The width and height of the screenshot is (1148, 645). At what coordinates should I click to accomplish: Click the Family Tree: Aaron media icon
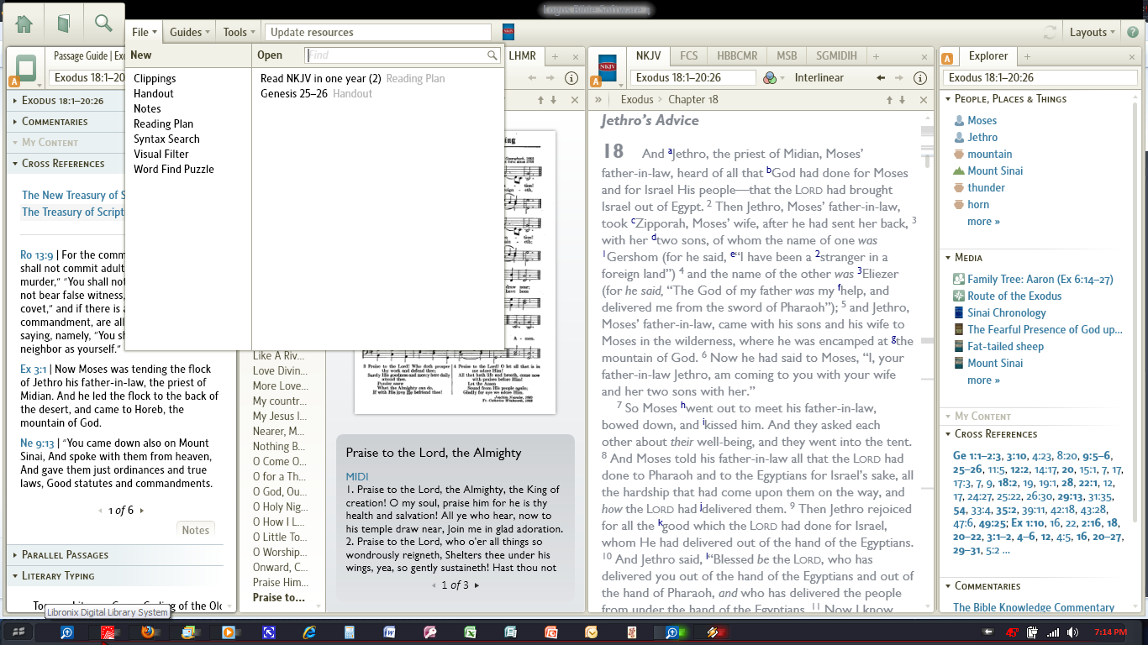click(x=960, y=279)
